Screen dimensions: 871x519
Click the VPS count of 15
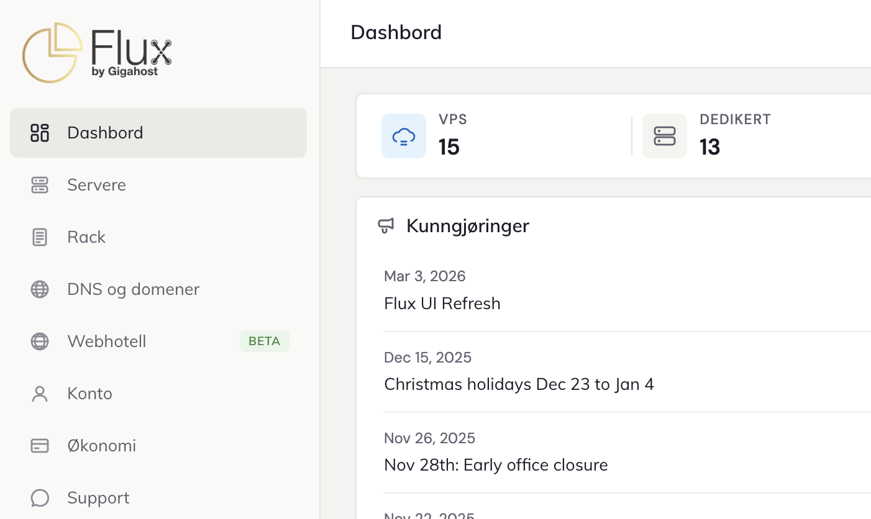click(449, 147)
